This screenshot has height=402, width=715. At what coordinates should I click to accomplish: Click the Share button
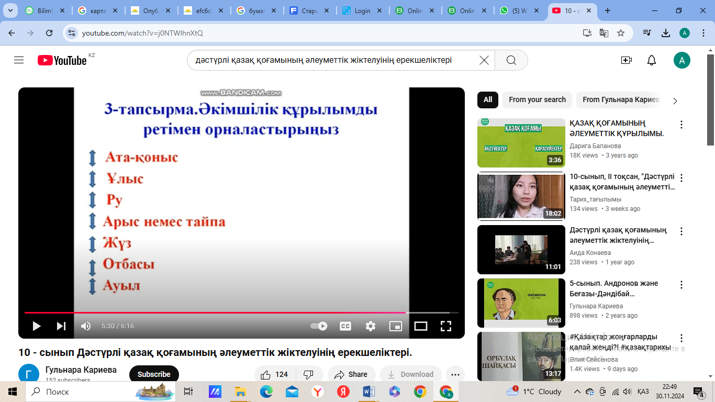[x=351, y=374]
